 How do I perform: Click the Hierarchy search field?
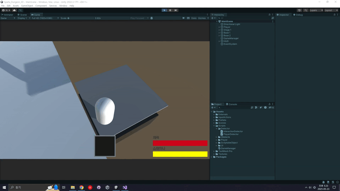(x=244, y=18)
